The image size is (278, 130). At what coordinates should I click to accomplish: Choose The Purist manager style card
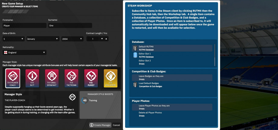click(x=91, y=78)
